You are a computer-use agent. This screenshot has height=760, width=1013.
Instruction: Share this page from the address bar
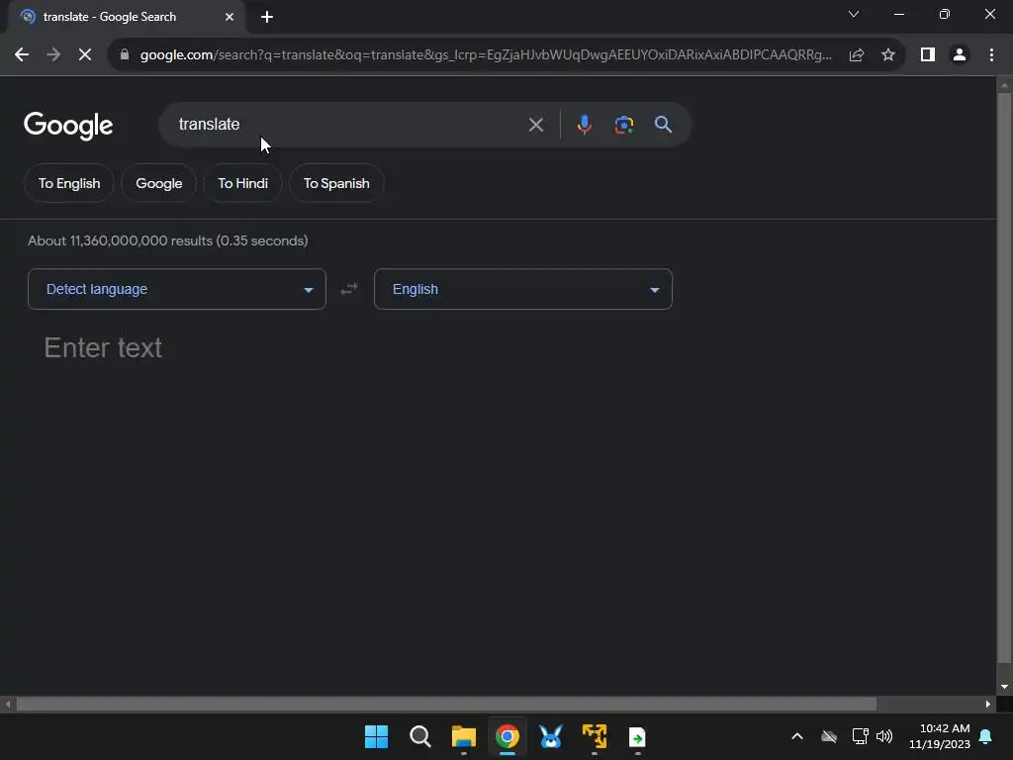[x=857, y=55]
